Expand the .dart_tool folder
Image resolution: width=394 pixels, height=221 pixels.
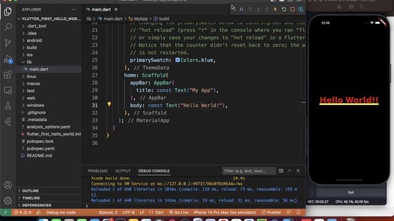[x=36, y=26]
